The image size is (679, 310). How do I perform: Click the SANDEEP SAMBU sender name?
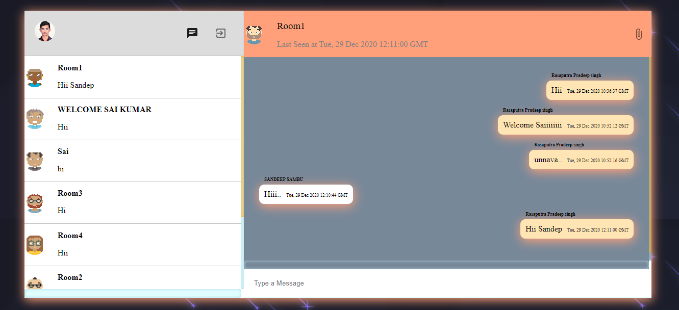coord(284,179)
